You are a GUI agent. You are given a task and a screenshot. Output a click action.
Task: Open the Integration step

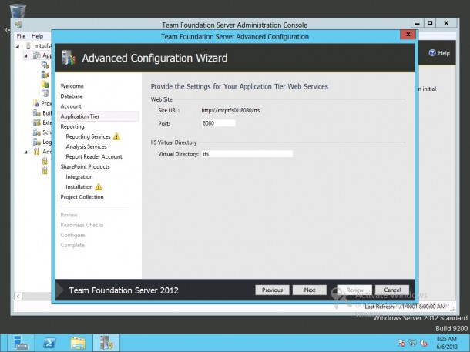pyautogui.click(x=79, y=176)
